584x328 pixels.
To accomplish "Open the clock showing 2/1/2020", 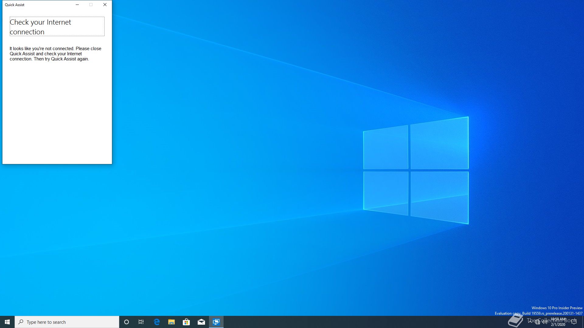I will (558, 322).
